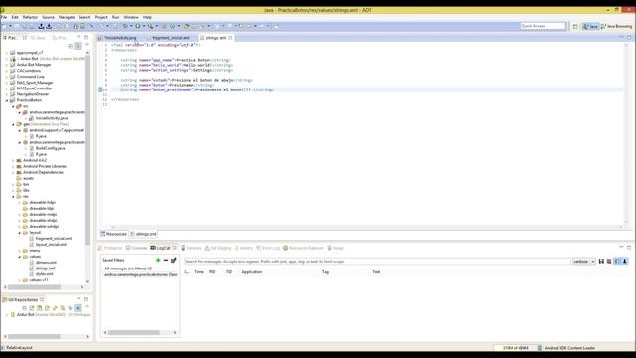This screenshot has width=636, height=358.
Task: Click the Application column header in LogCat
Action: pyautogui.click(x=252, y=272)
